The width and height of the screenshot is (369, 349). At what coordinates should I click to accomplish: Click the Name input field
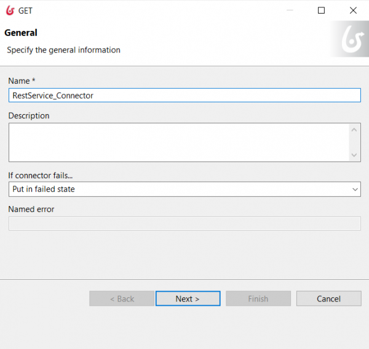[x=184, y=96]
